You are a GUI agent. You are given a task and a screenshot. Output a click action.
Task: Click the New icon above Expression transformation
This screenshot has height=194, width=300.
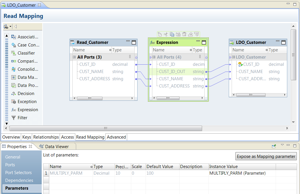coord(160,34)
